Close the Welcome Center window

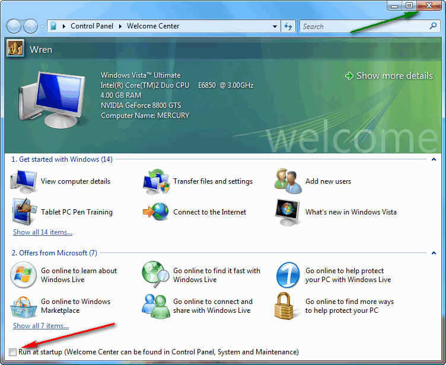429,6
